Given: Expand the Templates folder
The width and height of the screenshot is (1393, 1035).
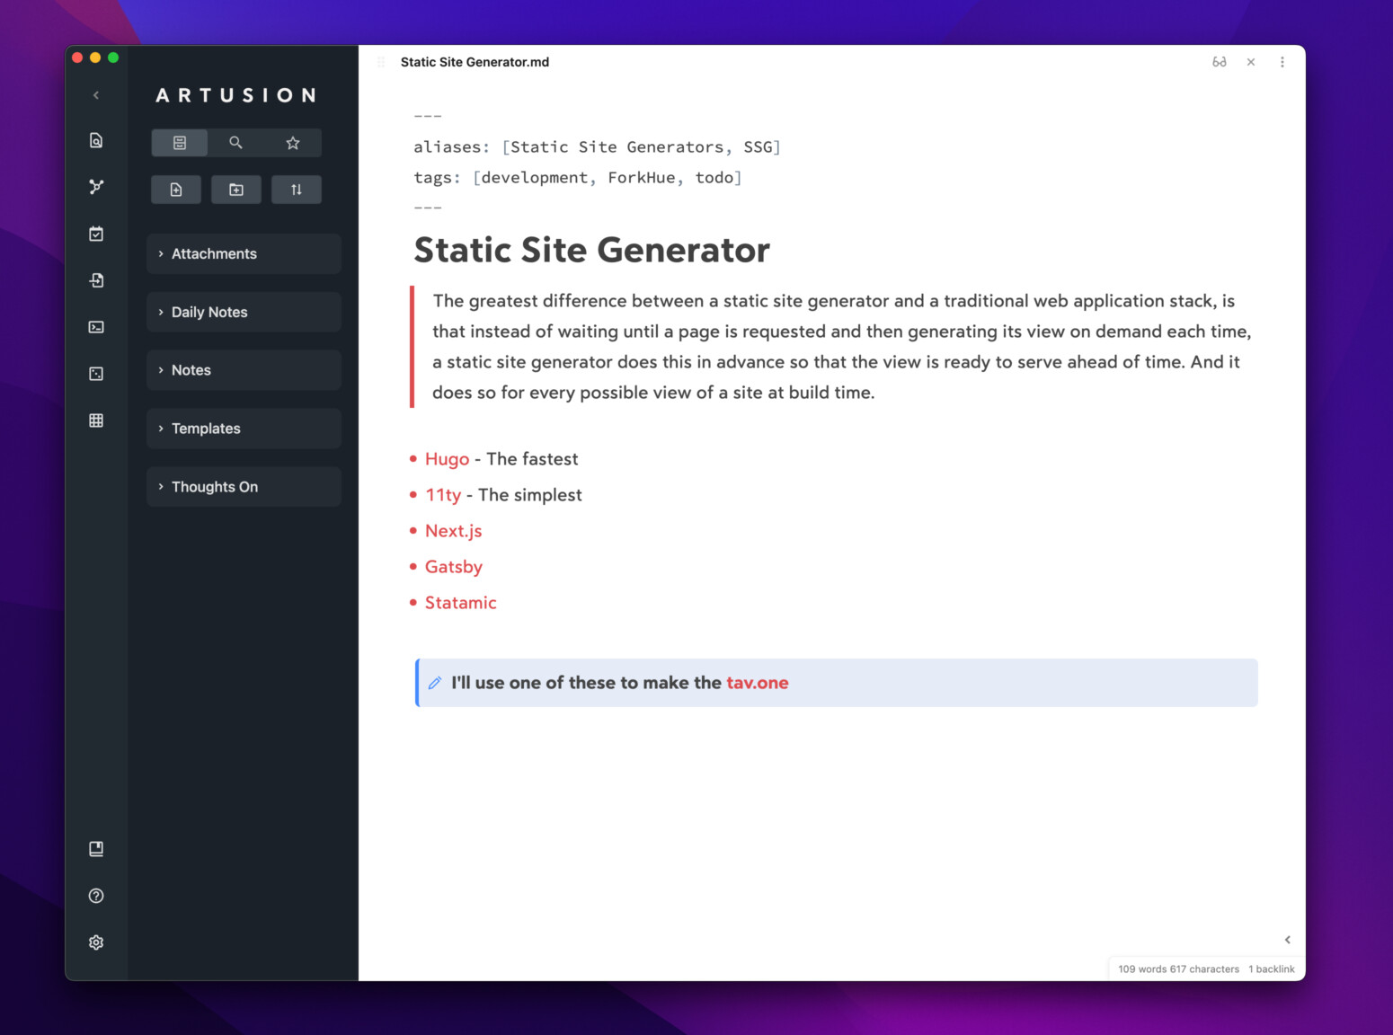Looking at the screenshot, I should (206, 429).
